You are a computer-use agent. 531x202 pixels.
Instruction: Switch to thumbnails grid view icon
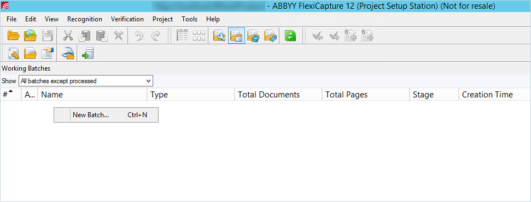coord(199,36)
